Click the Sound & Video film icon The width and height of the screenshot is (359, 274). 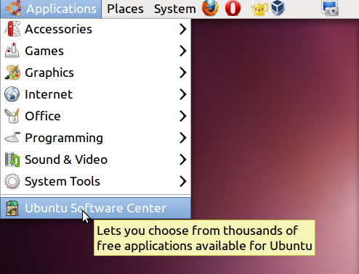[x=12, y=159]
